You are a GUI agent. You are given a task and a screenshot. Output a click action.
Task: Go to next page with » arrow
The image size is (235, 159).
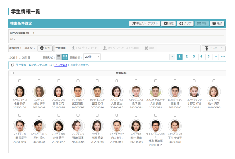(x=216, y=57)
